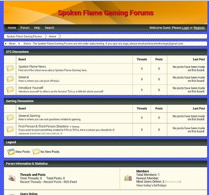Click the First-Person & Third-Person Shooters folder icon
Screen dimensions: 209x195
[x=10, y=129]
